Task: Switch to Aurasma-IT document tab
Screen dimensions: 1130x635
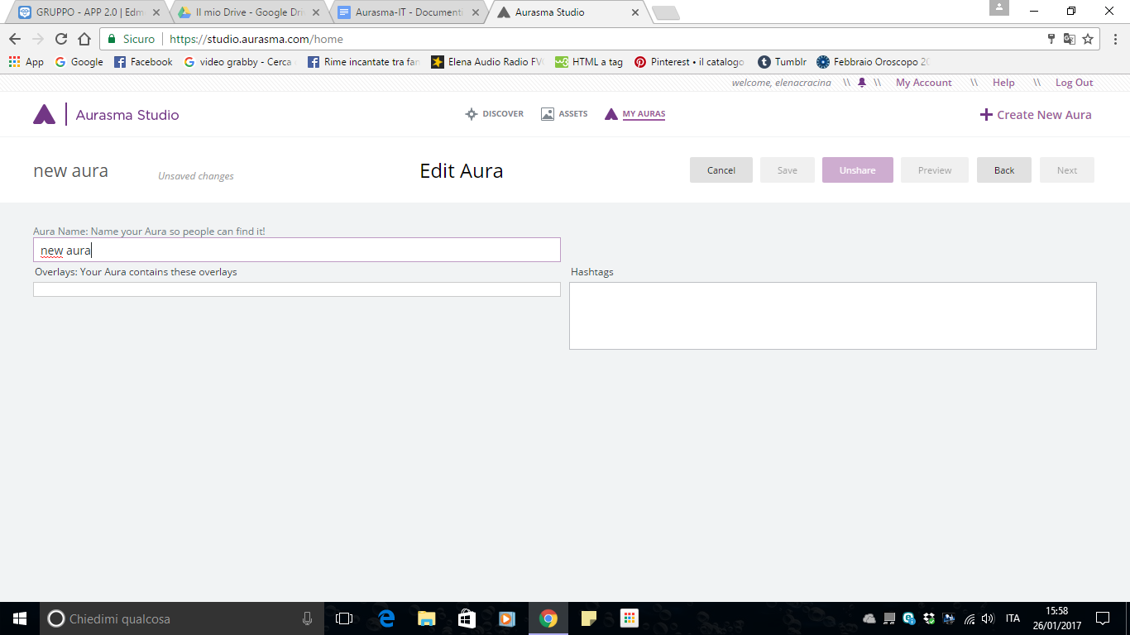Action: (409, 12)
